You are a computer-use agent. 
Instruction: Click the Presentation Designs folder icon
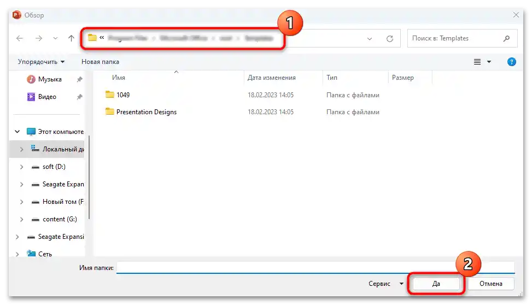109,112
